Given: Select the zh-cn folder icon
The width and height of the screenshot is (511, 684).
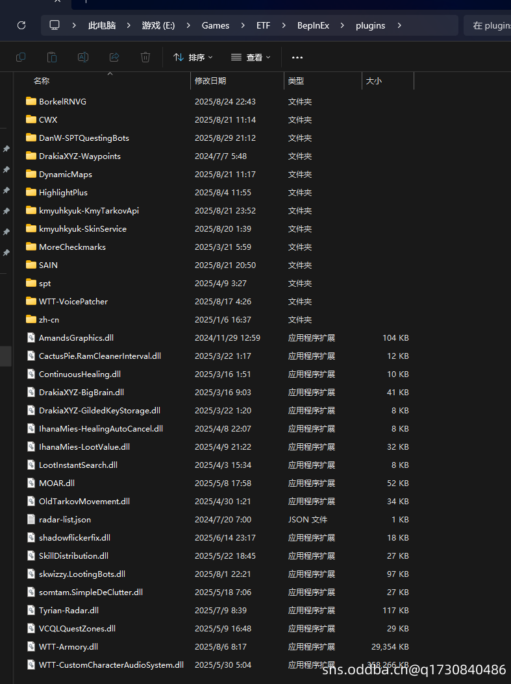Looking at the screenshot, I should point(31,319).
